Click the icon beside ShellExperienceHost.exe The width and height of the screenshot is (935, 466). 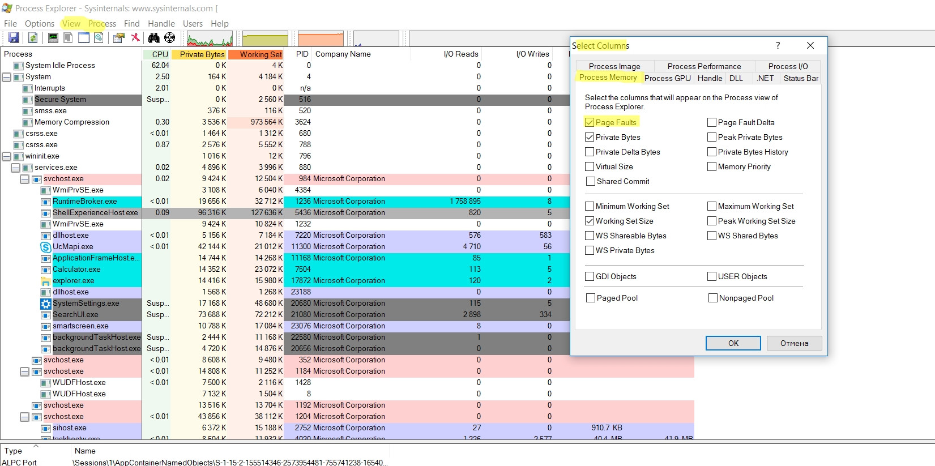(46, 213)
